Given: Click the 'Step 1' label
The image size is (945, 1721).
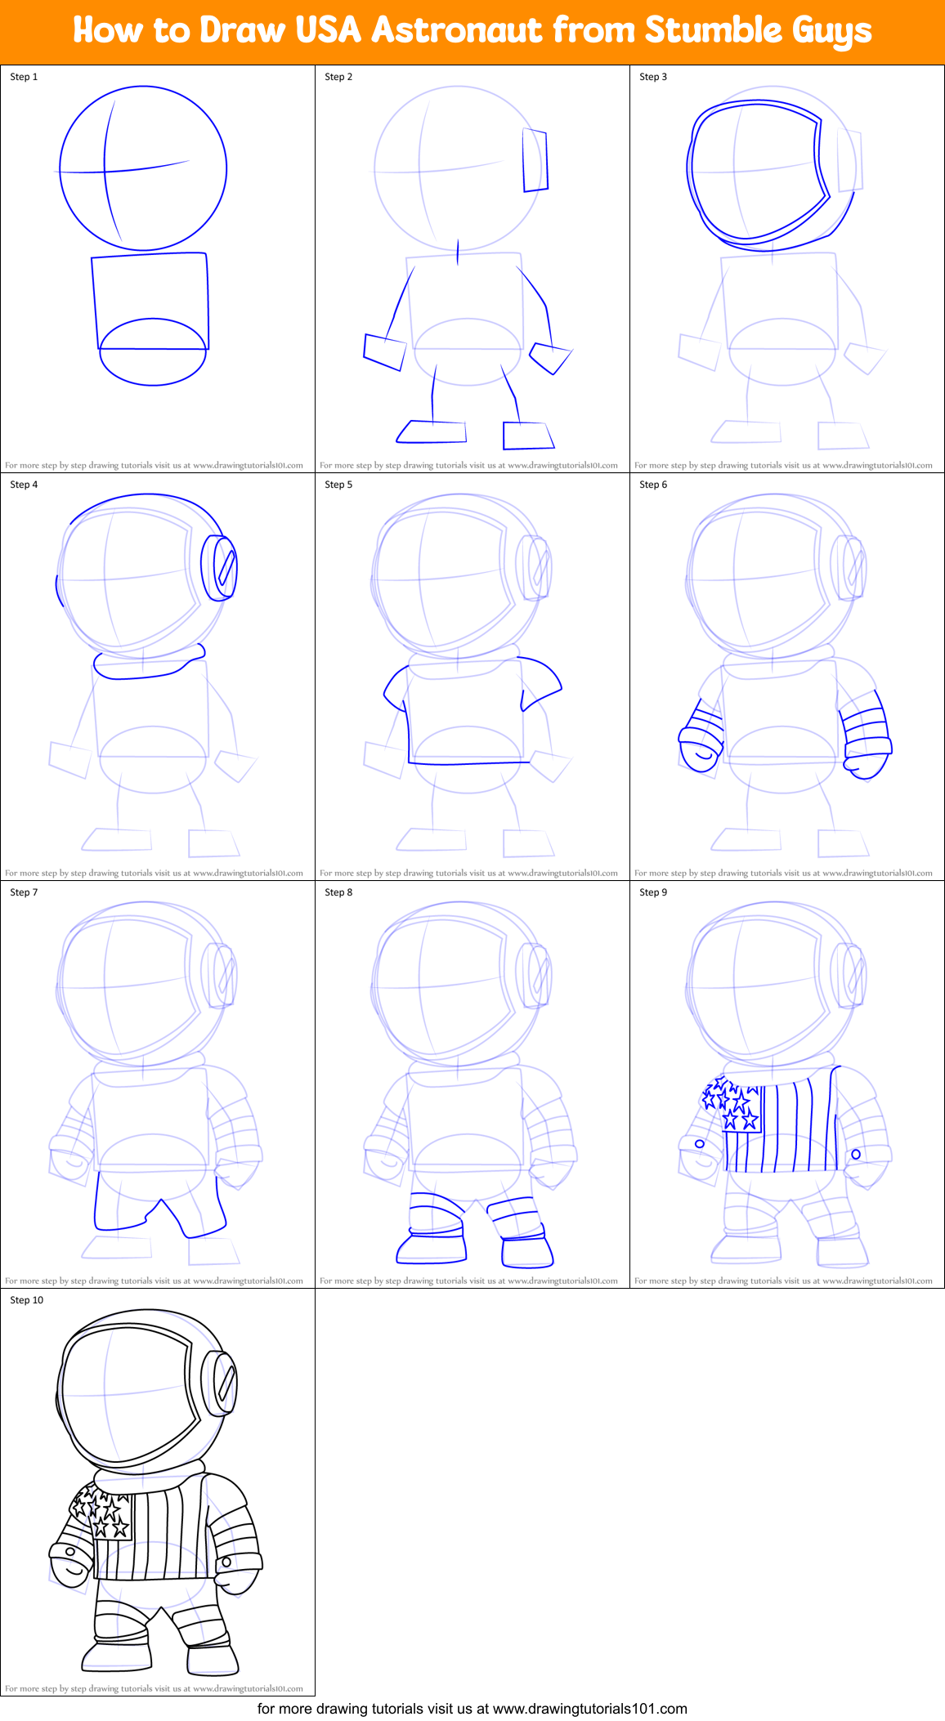Looking at the screenshot, I should tap(24, 77).
